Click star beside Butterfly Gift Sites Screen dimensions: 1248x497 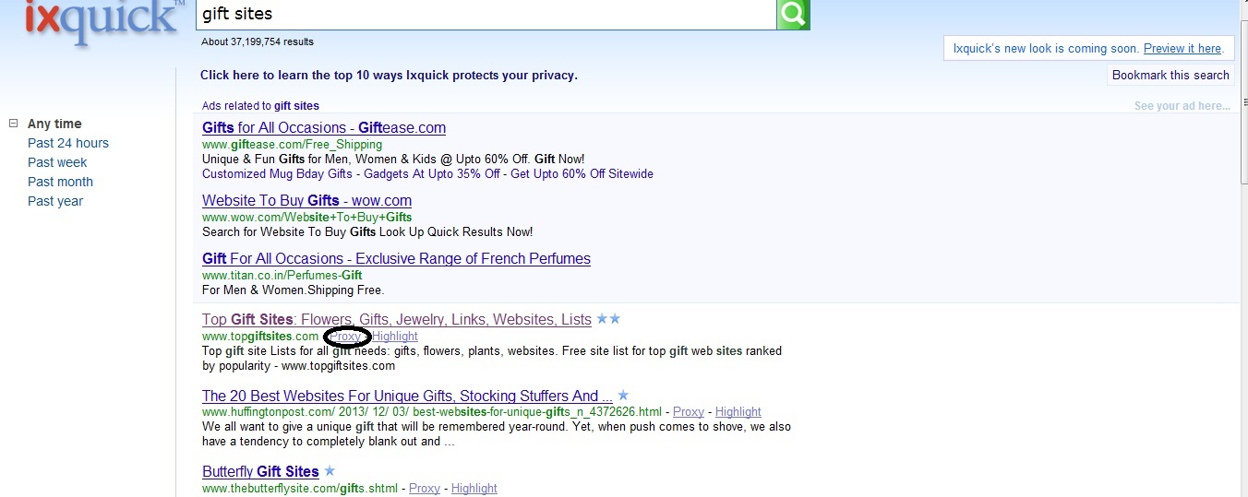(330, 471)
